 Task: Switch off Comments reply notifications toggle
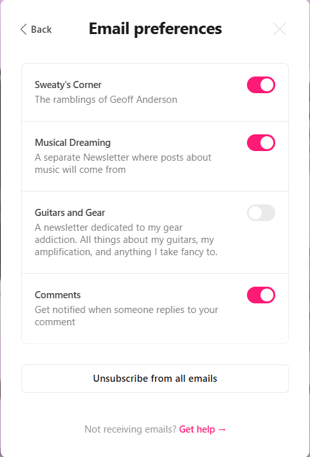tap(261, 295)
